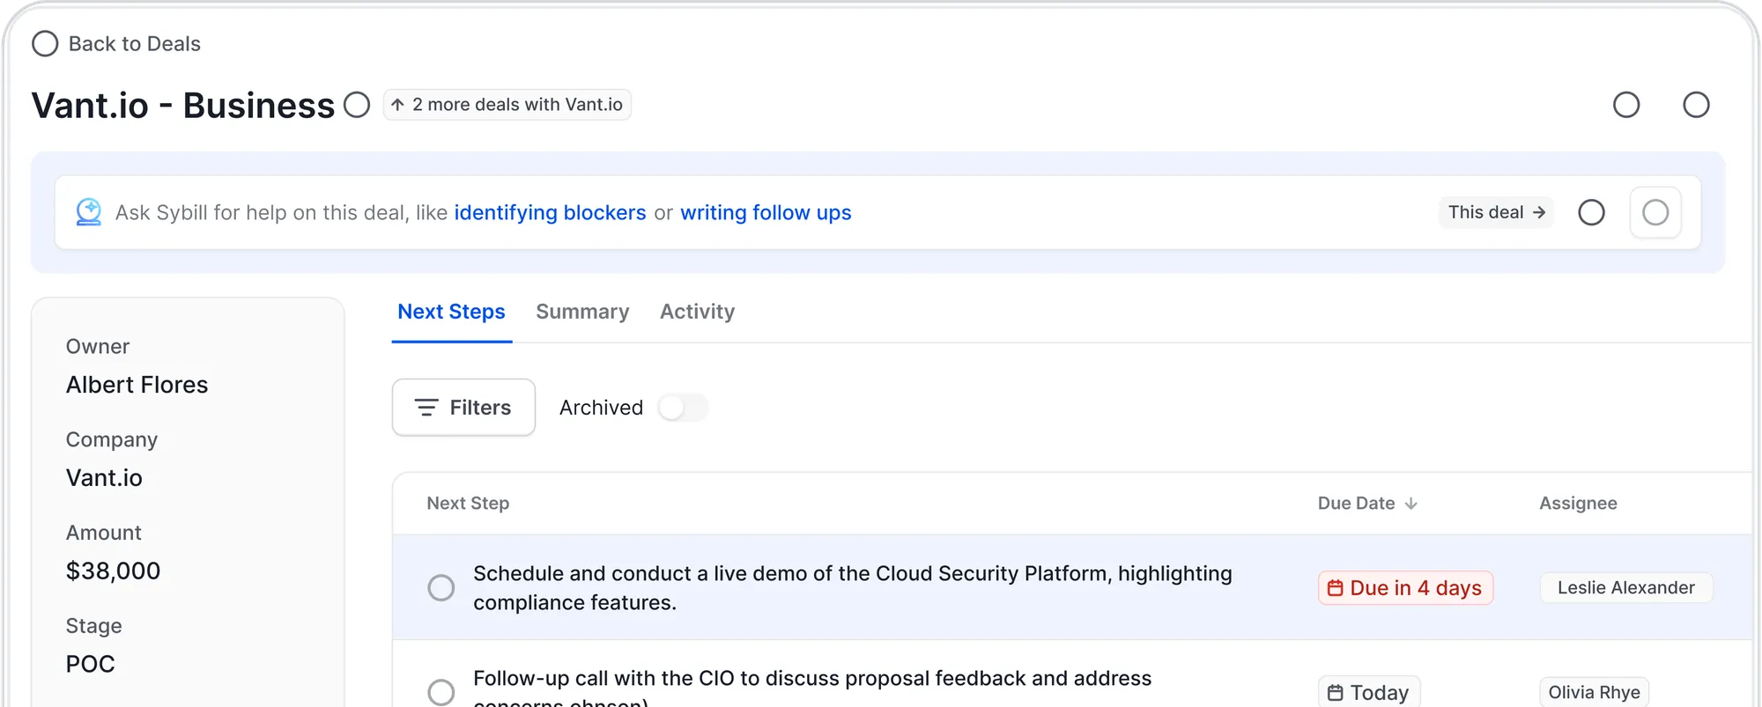Image resolution: width=1762 pixels, height=707 pixels.
Task: Click the owner name Albert Flores
Action: pos(137,385)
